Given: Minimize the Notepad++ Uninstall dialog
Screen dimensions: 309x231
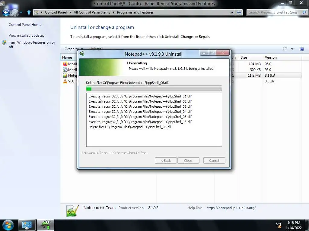Looking at the screenshot, I should tap(204, 53).
